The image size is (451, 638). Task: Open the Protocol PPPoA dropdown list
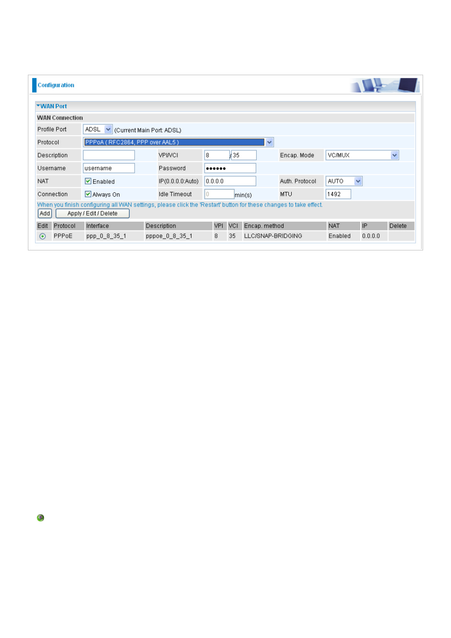178,142
